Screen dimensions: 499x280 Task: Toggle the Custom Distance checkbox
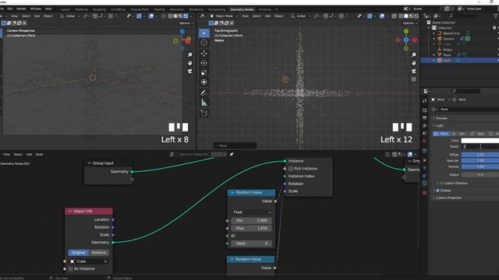pyautogui.click(x=441, y=184)
